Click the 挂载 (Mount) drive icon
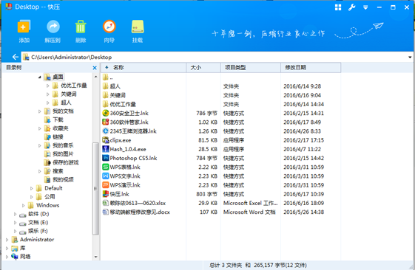 [138, 27]
